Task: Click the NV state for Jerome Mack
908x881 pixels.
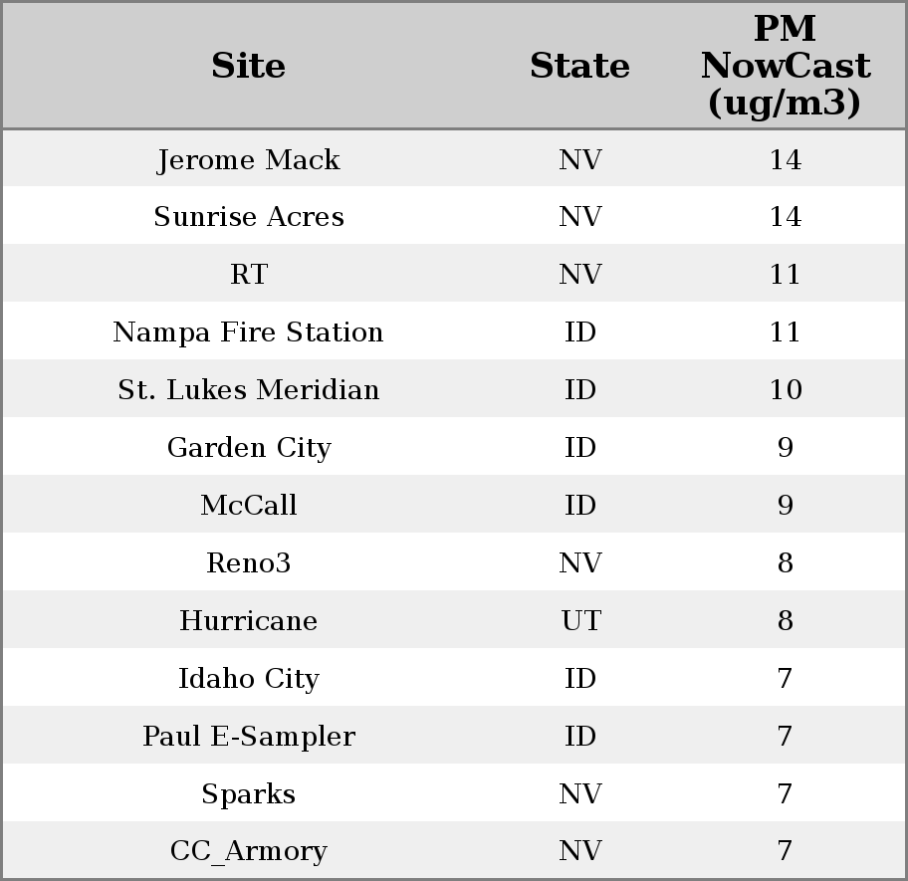Action: click(x=580, y=160)
